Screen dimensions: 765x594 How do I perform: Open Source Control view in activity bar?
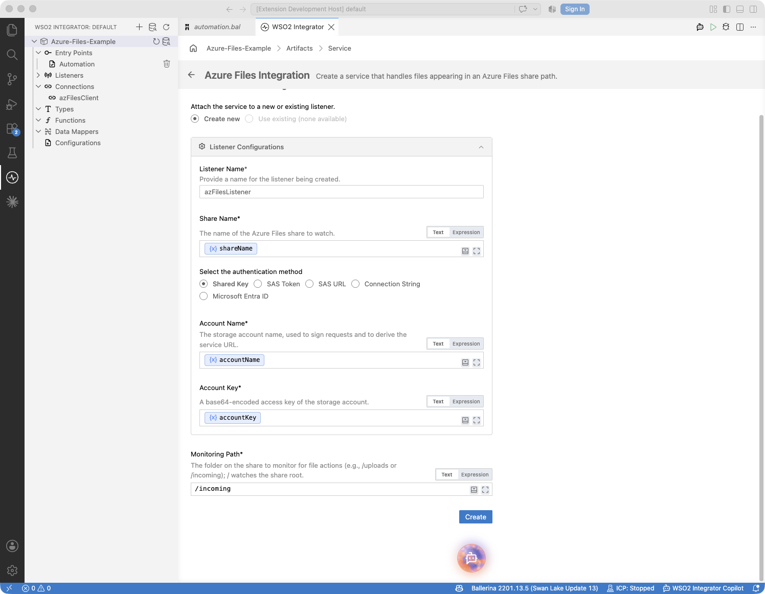(12, 79)
